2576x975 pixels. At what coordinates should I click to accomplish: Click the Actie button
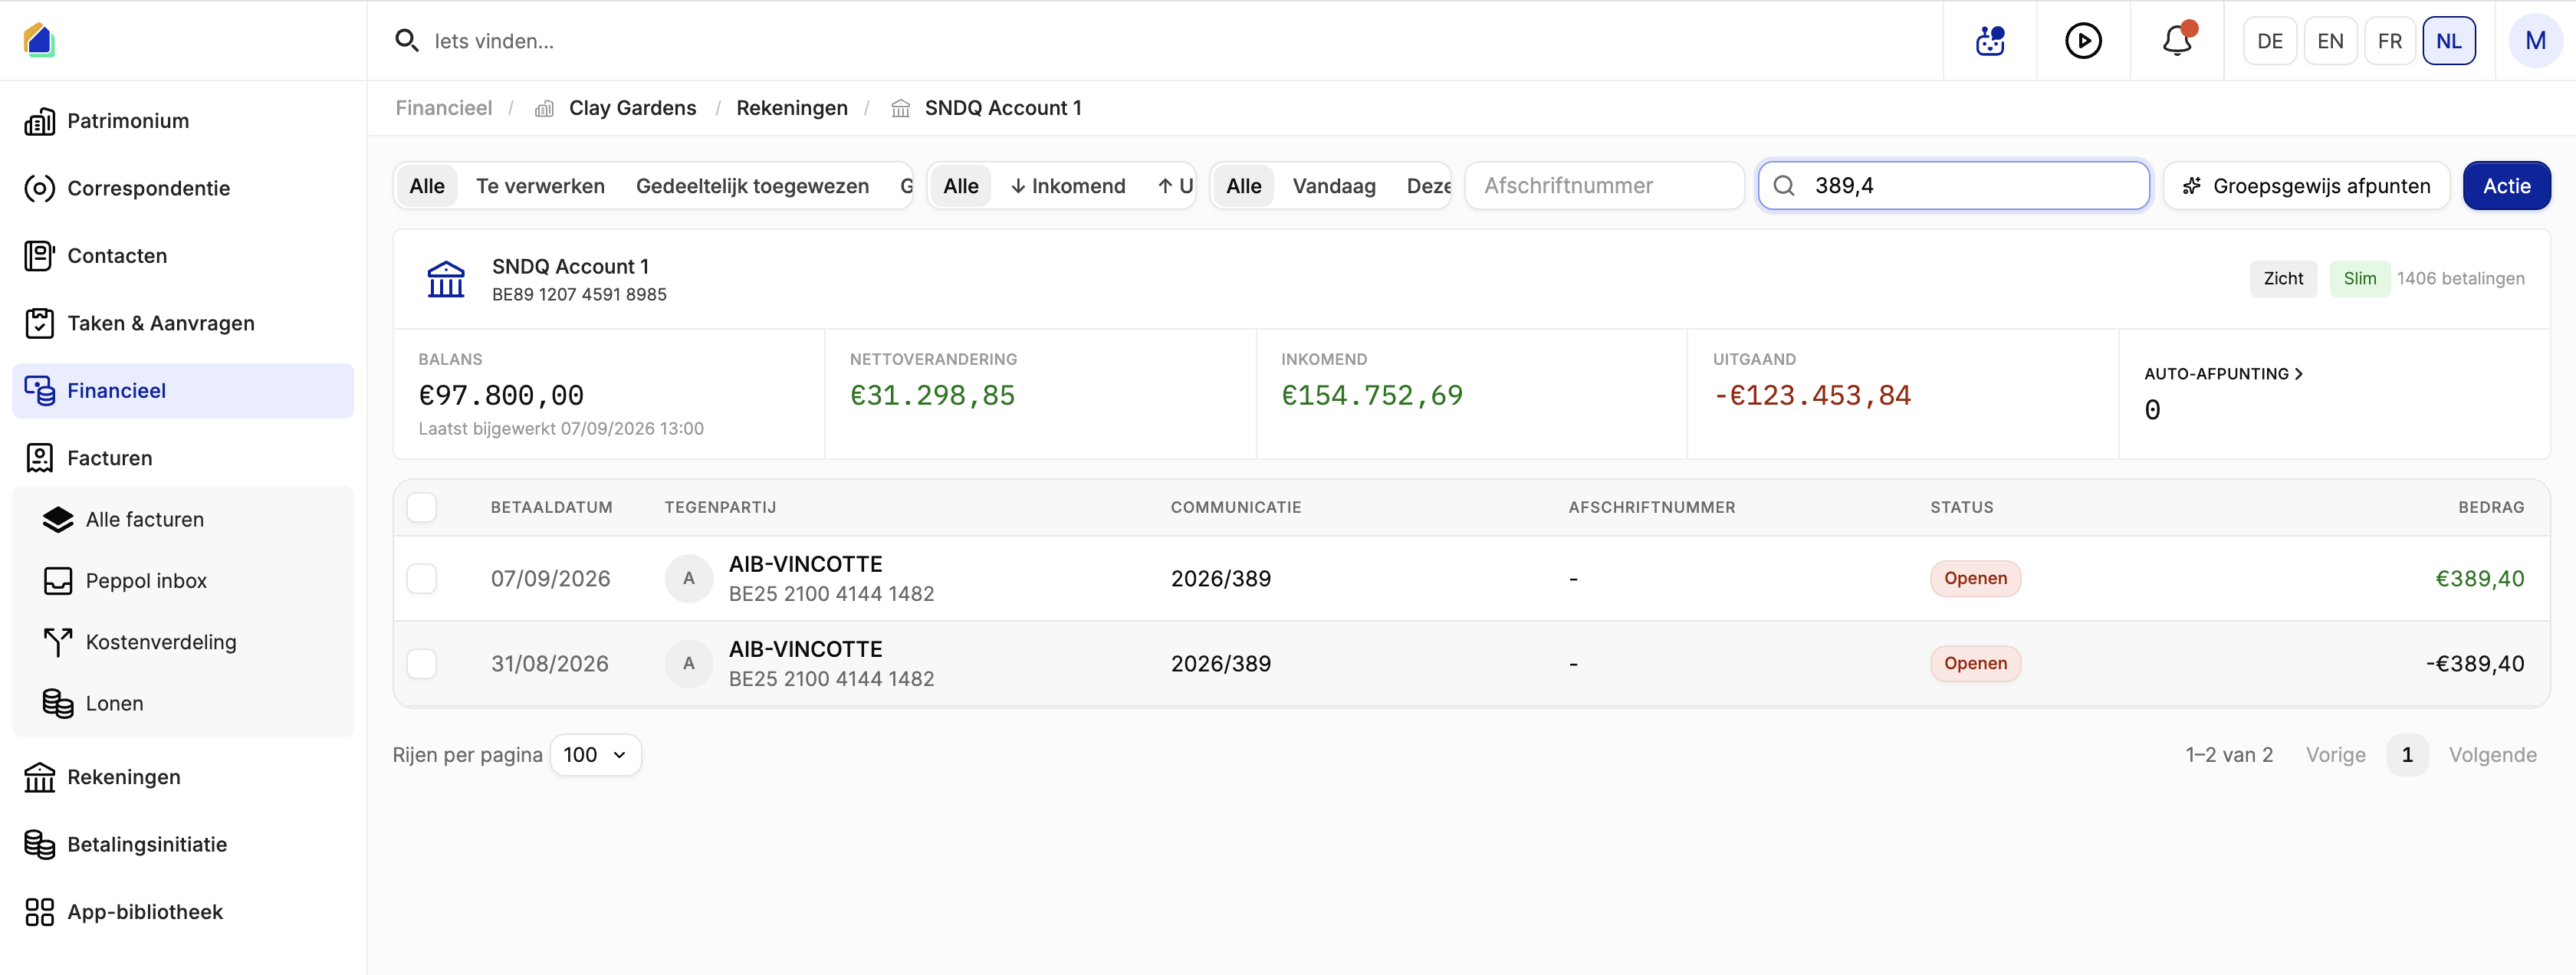[x=2506, y=186]
